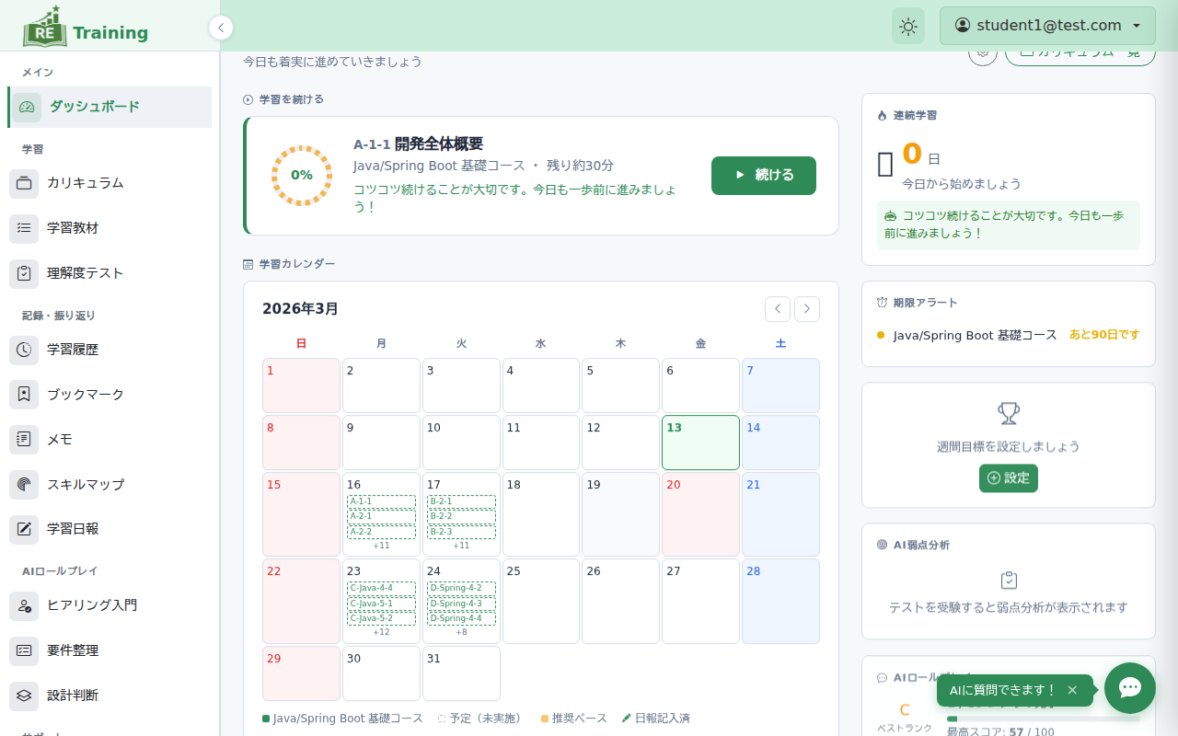Click the ブックマーク bookmark icon
1178x736 pixels.
[x=24, y=395]
